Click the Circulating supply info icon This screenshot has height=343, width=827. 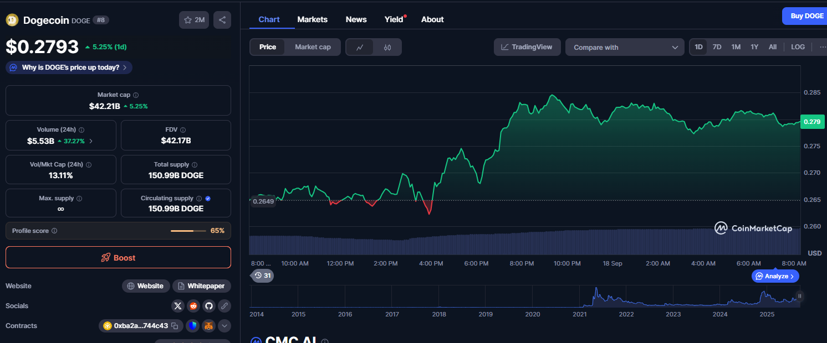(x=198, y=199)
